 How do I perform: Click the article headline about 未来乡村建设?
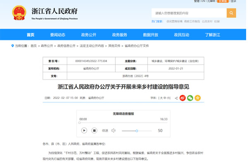point(123,87)
